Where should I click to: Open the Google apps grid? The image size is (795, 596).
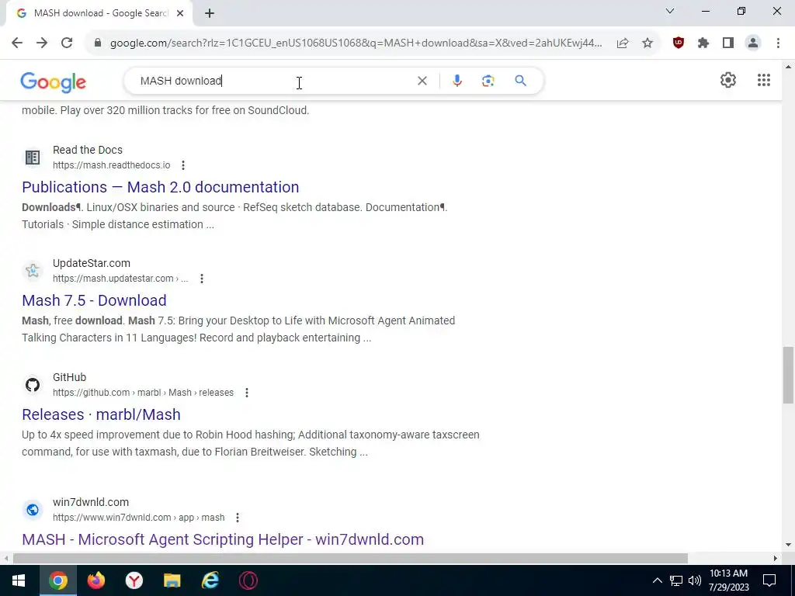764,80
